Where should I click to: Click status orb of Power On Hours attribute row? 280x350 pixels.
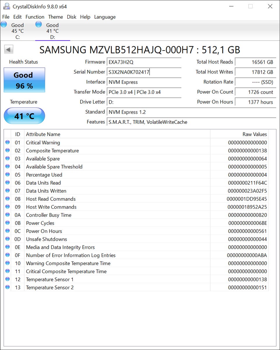tap(8, 231)
